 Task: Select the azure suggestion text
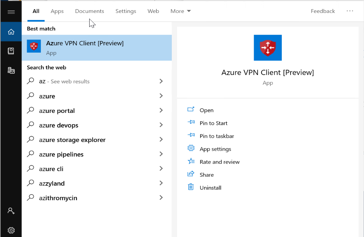[x=47, y=96]
